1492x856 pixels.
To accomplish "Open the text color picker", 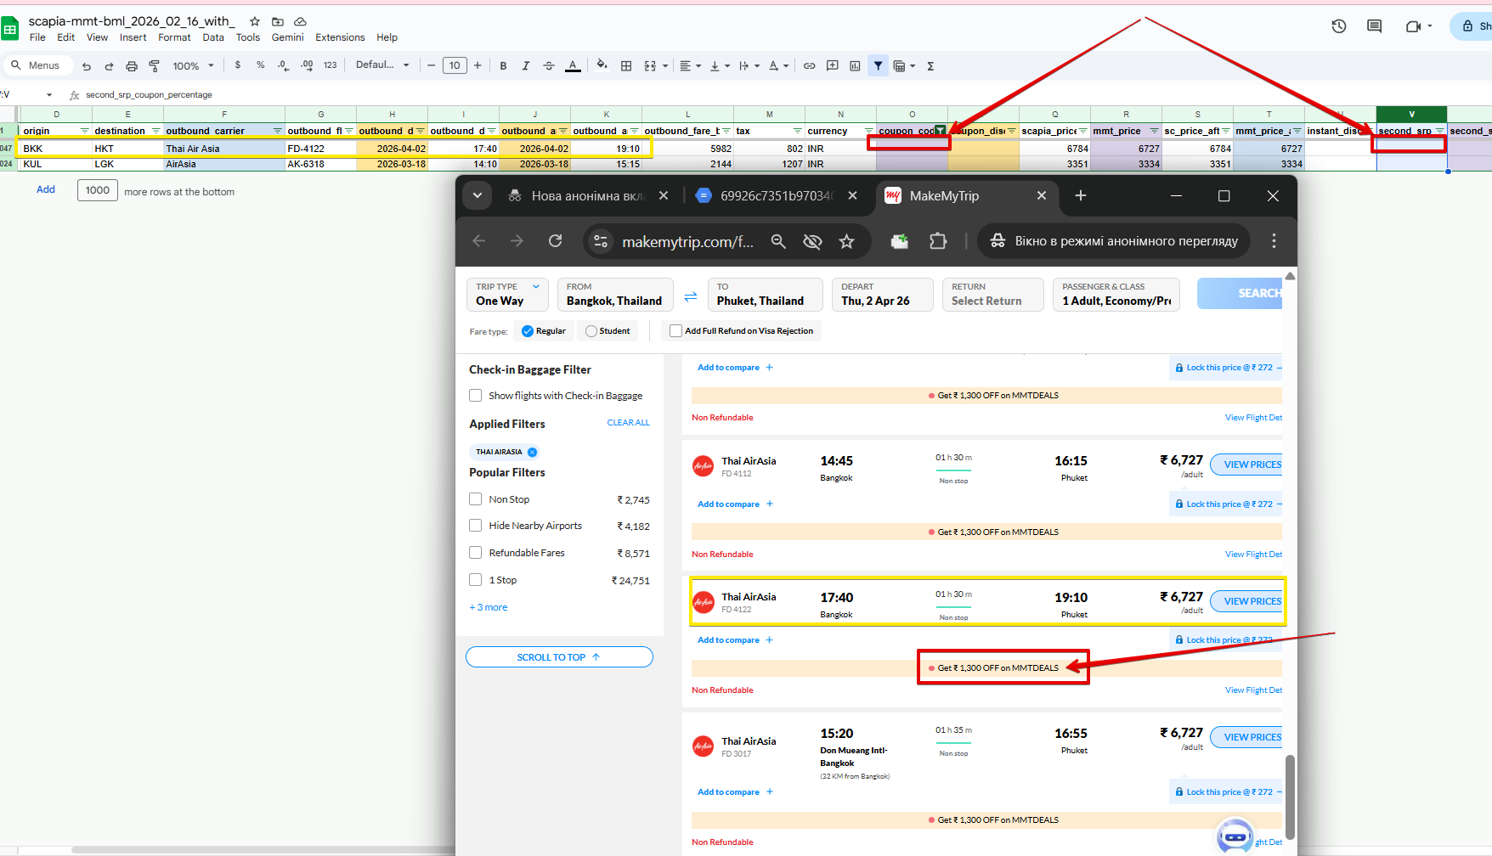I will (x=573, y=66).
